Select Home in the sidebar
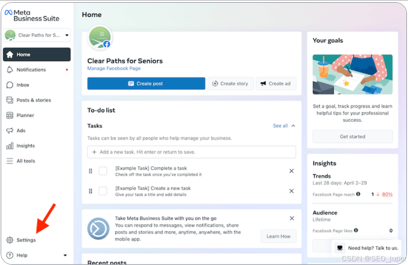This screenshot has width=408, height=265. (37, 54)
